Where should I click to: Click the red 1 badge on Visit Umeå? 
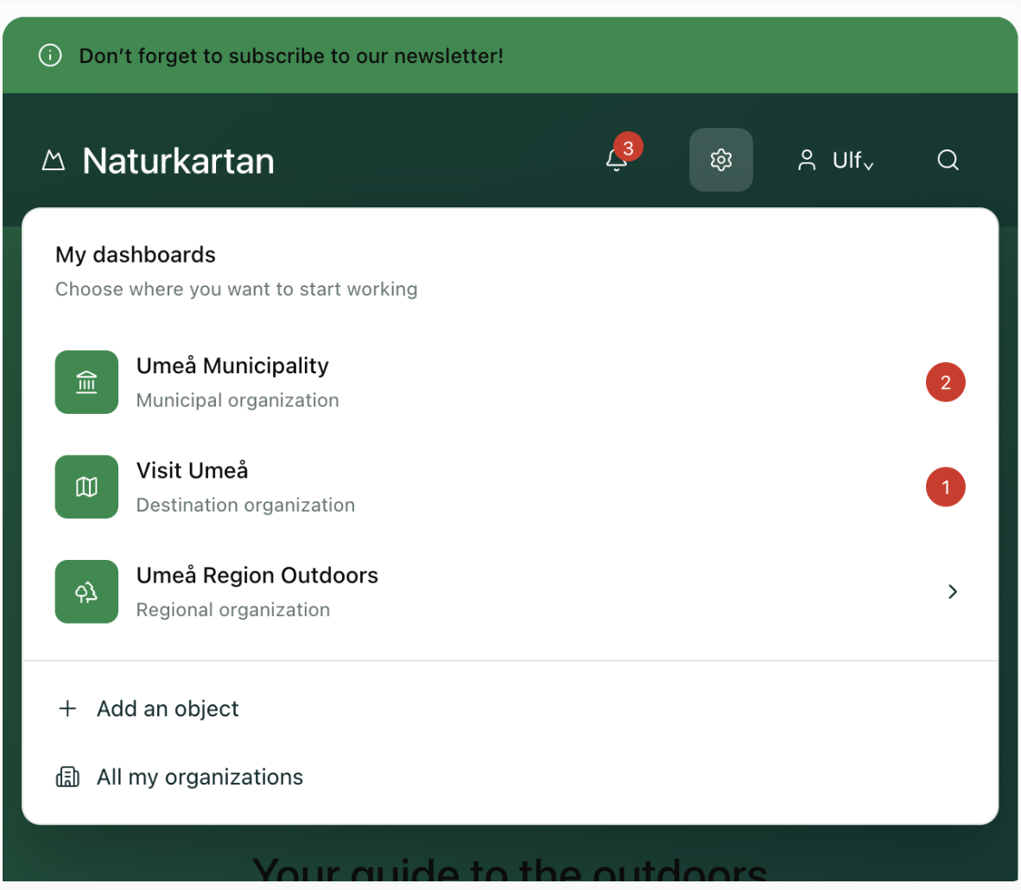(x=946, y=487)
